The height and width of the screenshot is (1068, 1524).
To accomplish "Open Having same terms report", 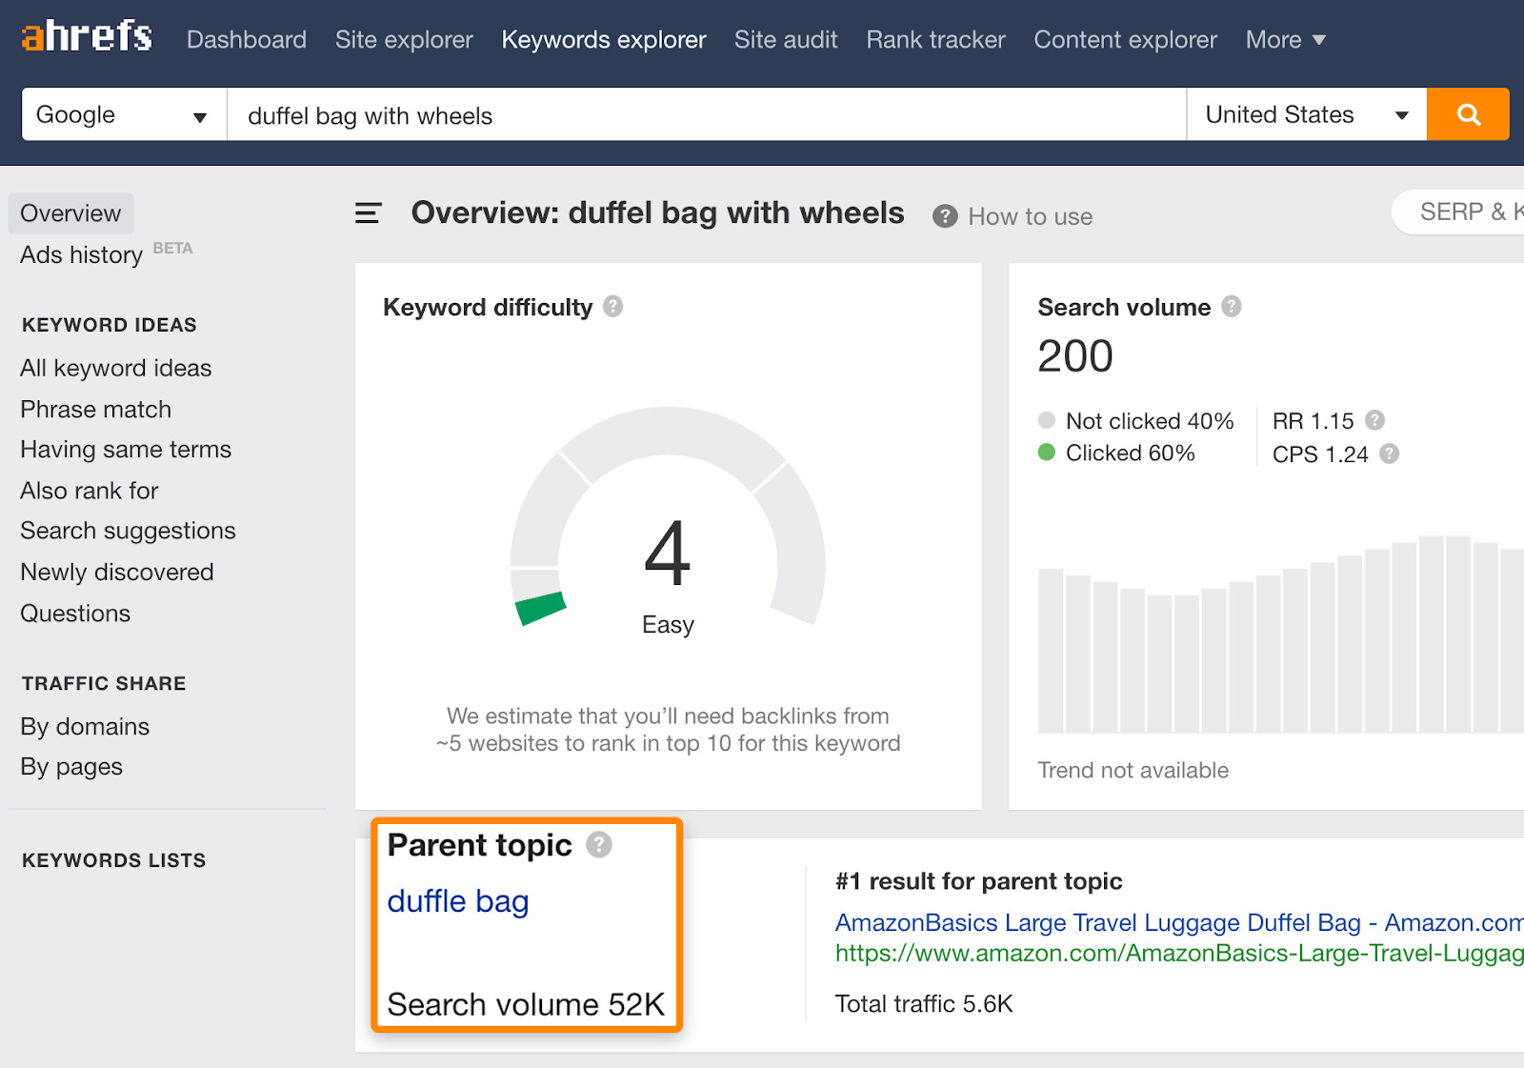I will [x=126, y=449].
